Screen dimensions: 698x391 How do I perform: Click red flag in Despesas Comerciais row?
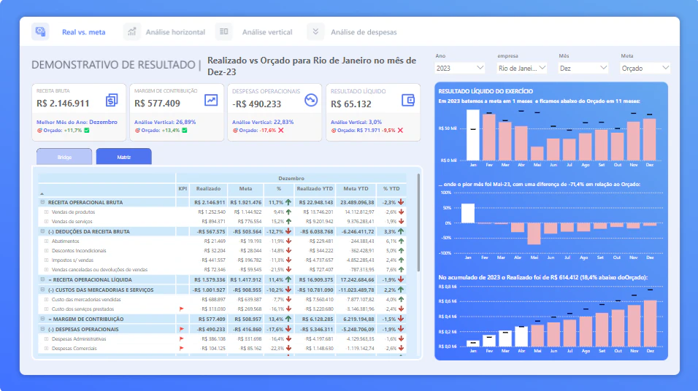pyautogui.click(x=181, y=348)
